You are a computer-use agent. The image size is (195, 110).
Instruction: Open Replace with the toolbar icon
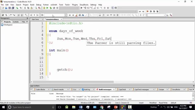[39, 8]
